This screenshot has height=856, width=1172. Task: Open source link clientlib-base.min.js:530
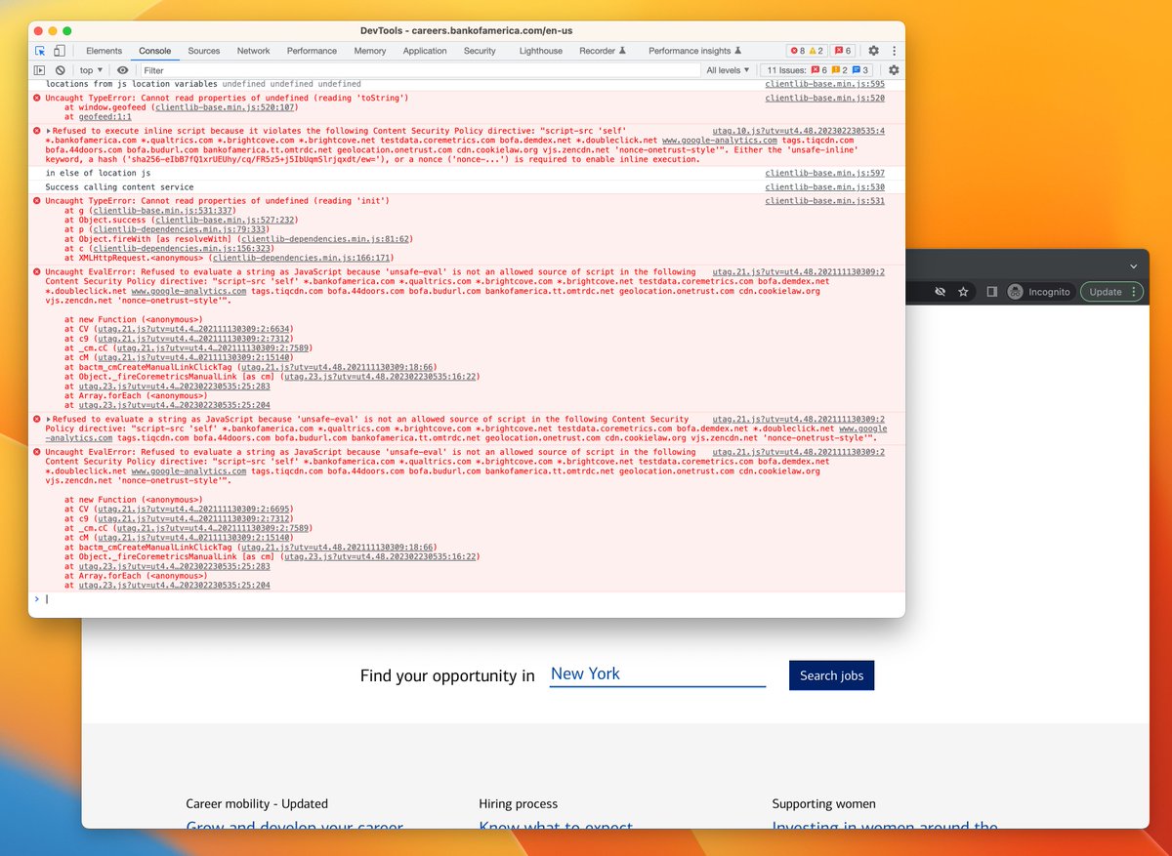point(824,187)
